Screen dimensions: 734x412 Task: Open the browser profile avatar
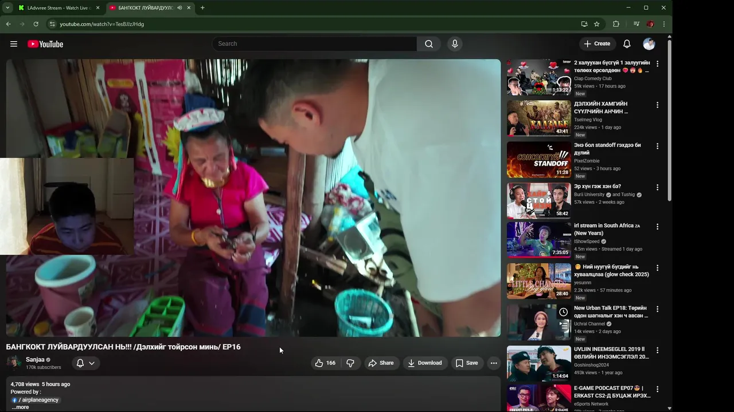650,24
